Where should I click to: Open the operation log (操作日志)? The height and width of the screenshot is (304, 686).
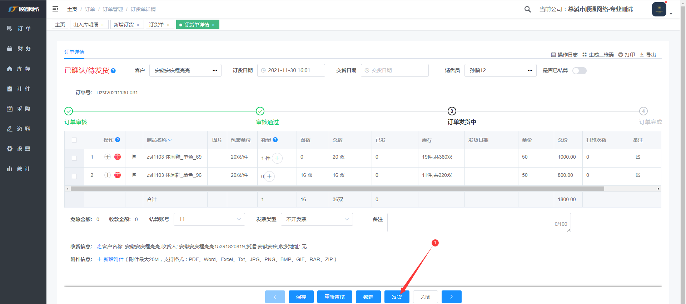564,55
